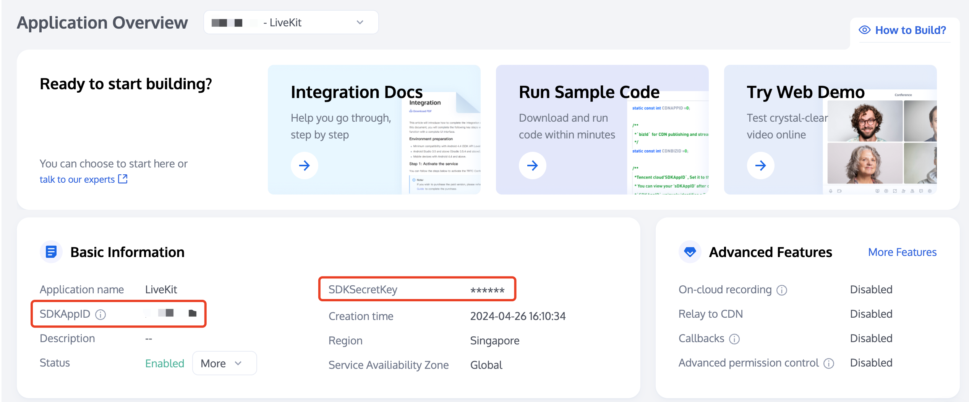The width and height of the screenshot is (969, 402).
Task: Copy the SDKAppID value
Action: pyautogui.click(x=193, y=313)
